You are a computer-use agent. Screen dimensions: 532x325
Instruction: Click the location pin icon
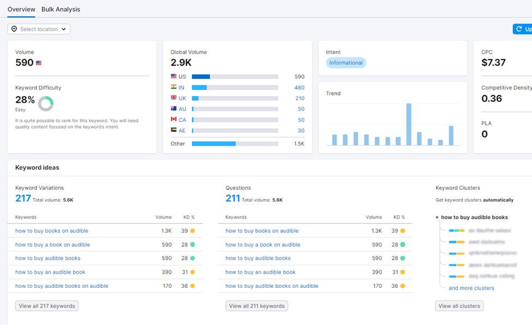[14, 29]
